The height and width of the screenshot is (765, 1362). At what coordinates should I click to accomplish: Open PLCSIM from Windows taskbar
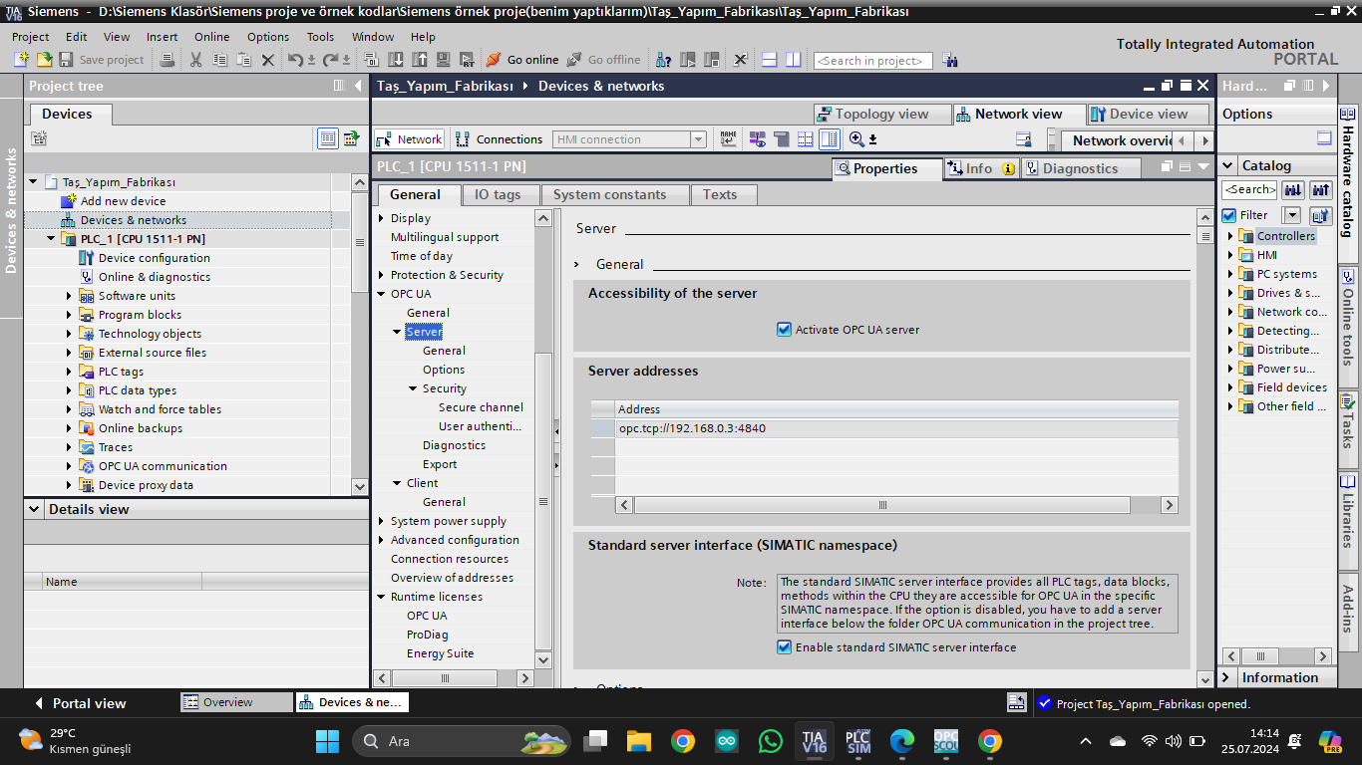857,741
